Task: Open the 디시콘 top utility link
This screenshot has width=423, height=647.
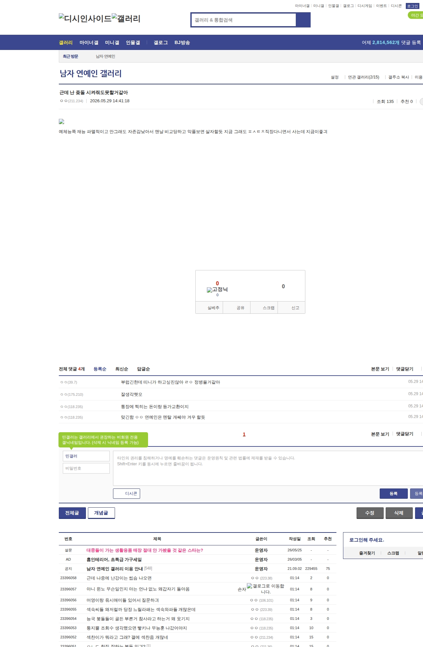Action: (396, 6)
